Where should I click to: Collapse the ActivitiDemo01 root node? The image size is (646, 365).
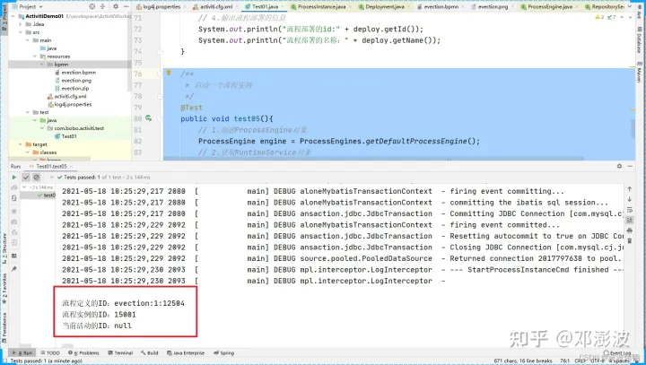point(13,16)
